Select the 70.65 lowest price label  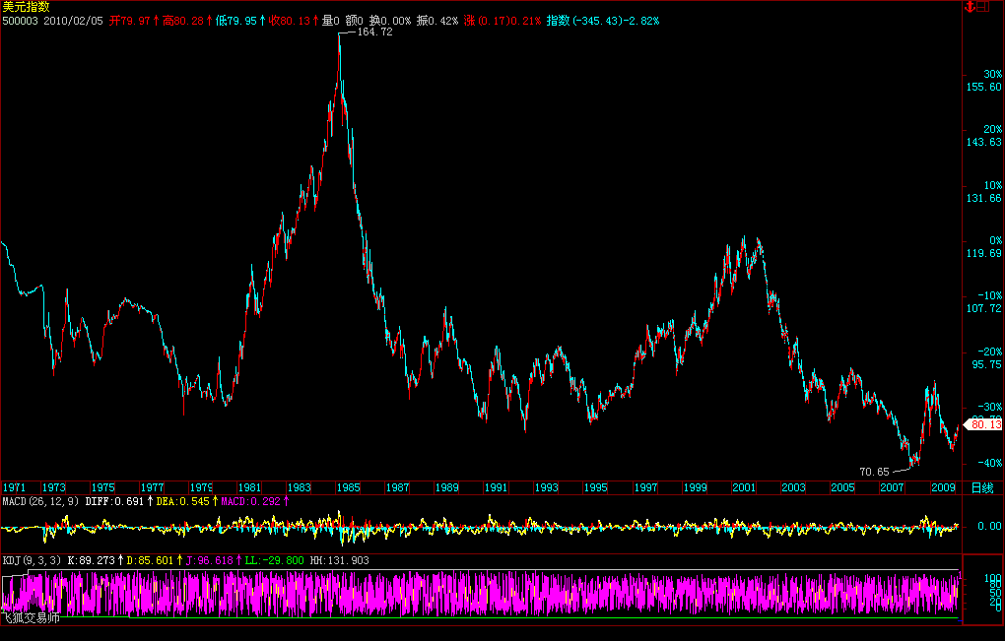[874, 472]
